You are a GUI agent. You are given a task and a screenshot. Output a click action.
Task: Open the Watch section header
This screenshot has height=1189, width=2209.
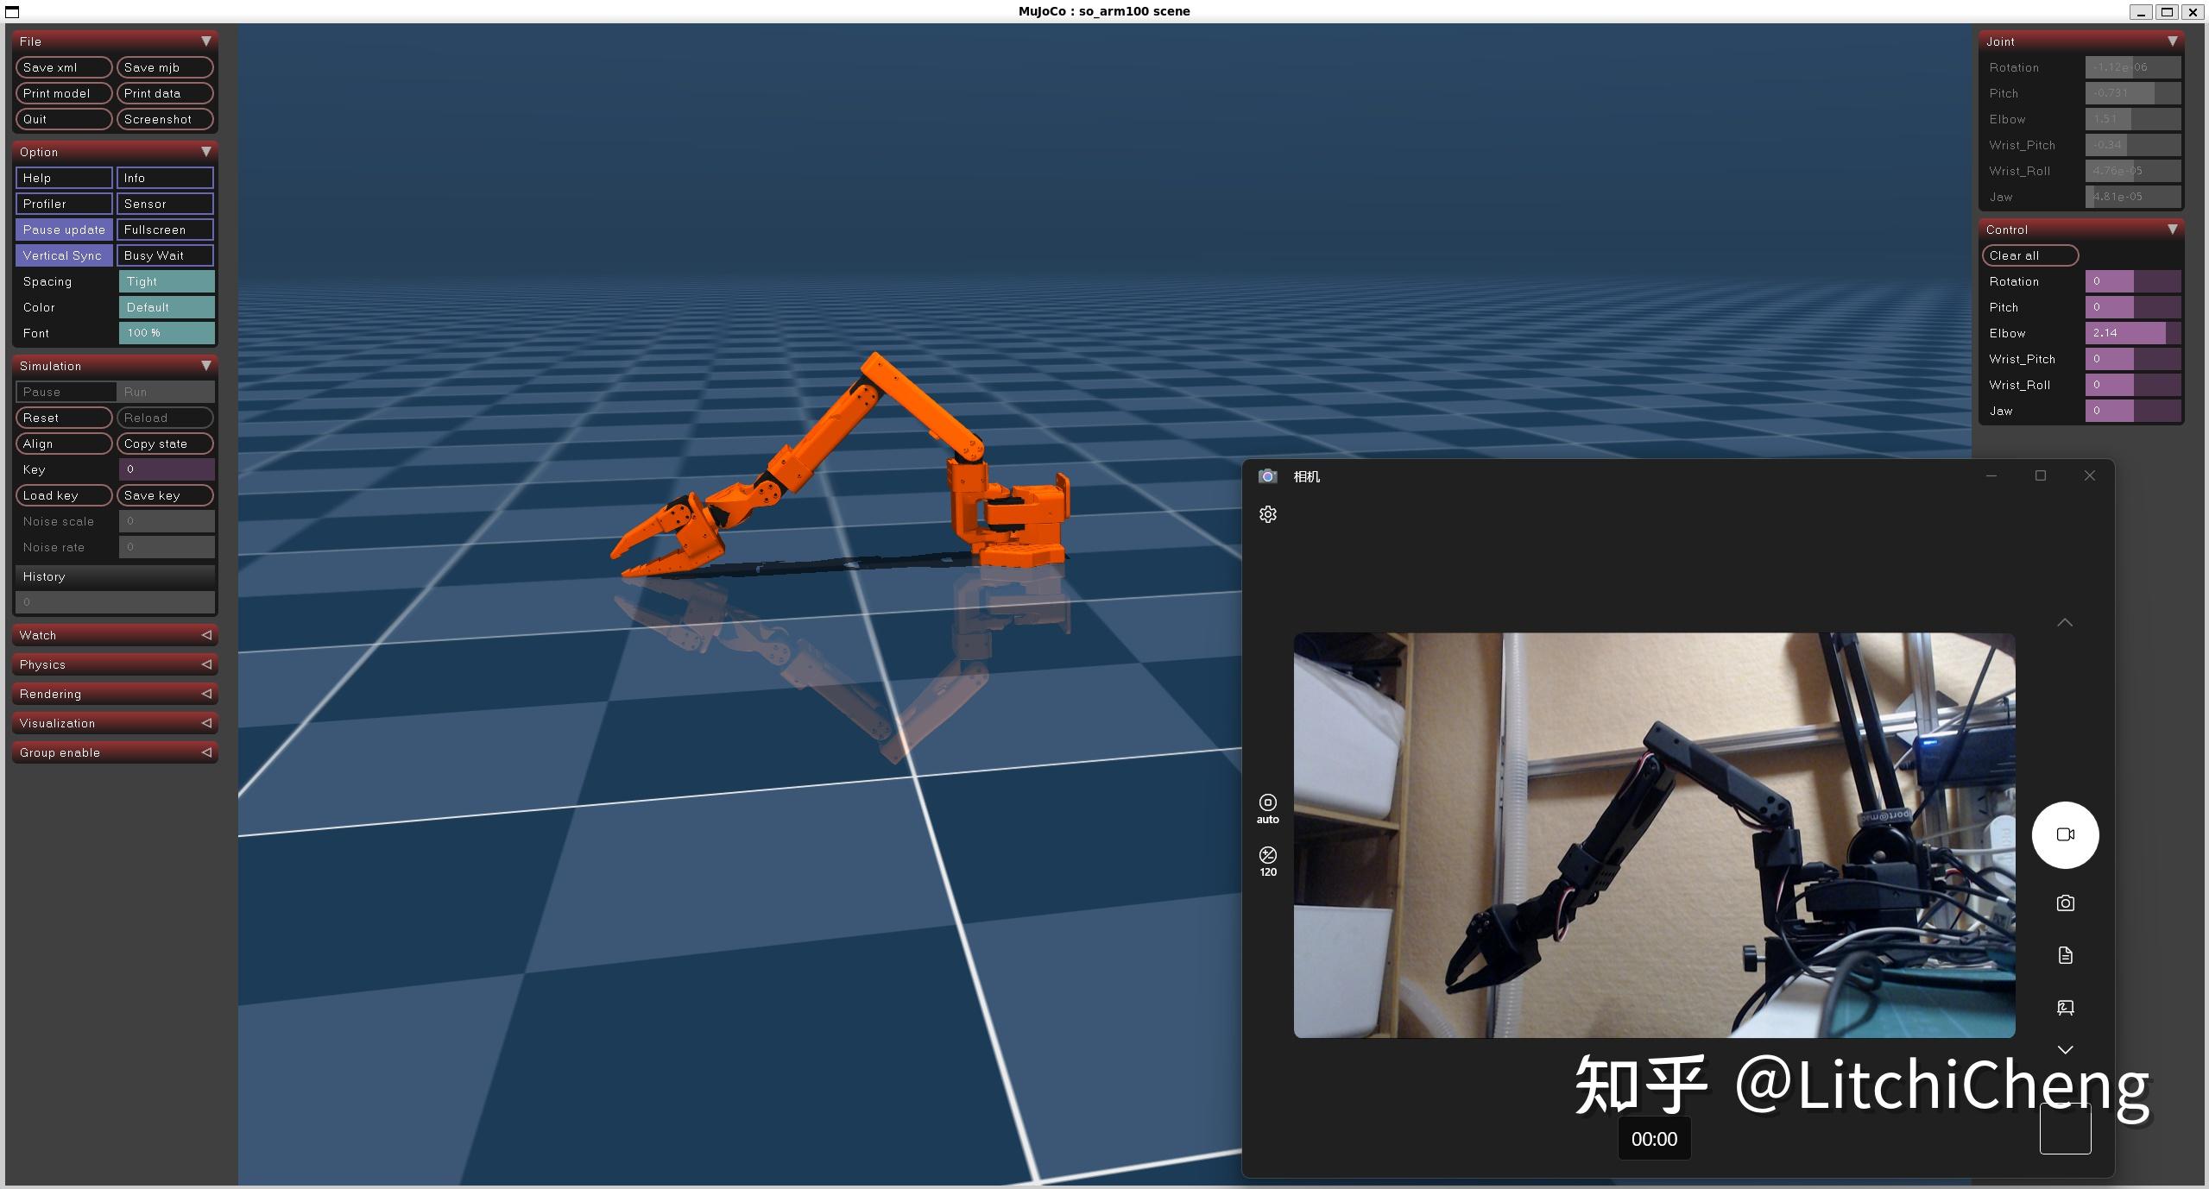(x=114, y=635)
